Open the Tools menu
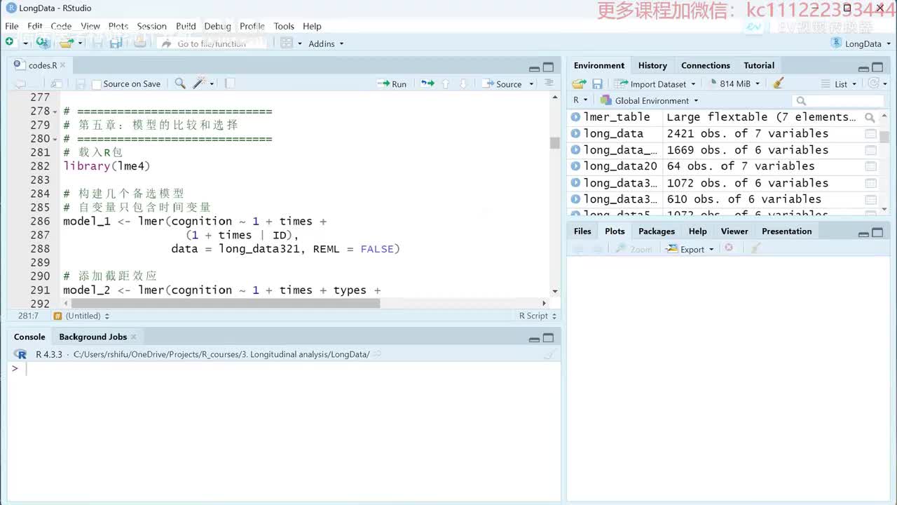This screenshot has width=897, height=505. coord(284,26)
